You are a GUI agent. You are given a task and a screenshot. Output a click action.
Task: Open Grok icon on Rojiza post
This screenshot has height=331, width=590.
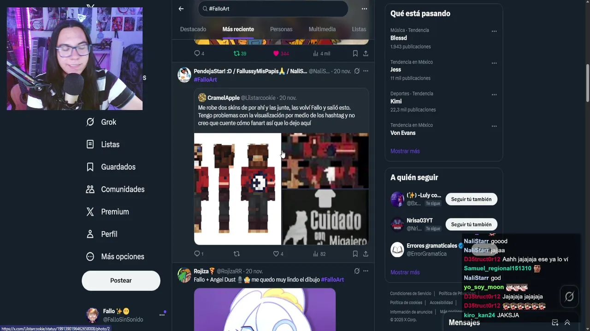tap(357, 271)
